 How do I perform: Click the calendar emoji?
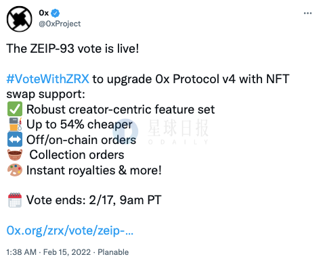pyautogui.click(x=15, y=200)
